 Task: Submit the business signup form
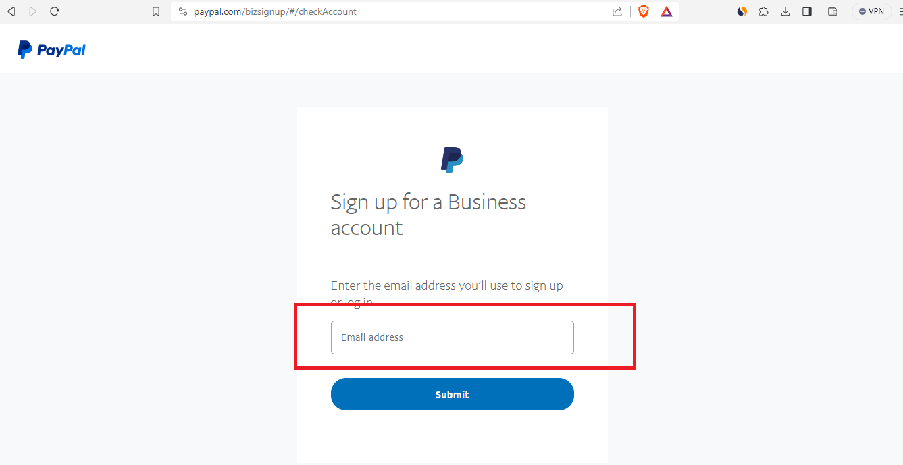pos(452,393)
